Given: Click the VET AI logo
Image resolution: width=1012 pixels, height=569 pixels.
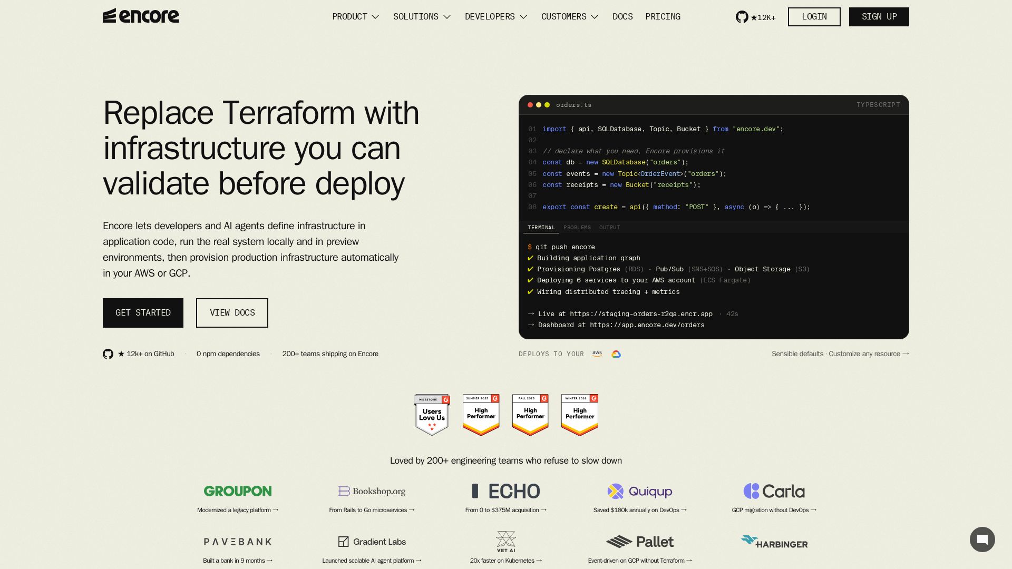Looking at the screenshot, I should tap(506, 542).
